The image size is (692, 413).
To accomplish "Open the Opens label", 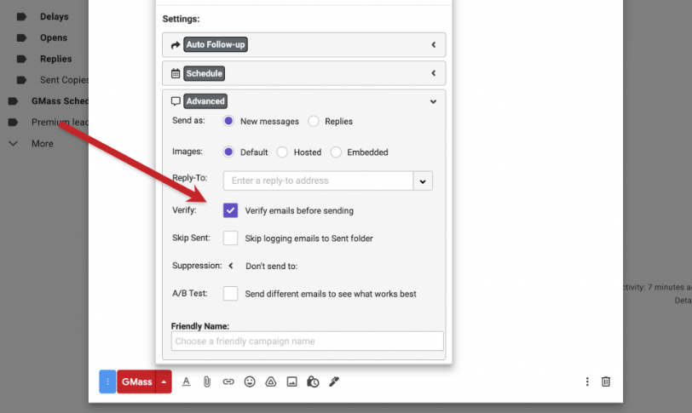I will [54, 38].
